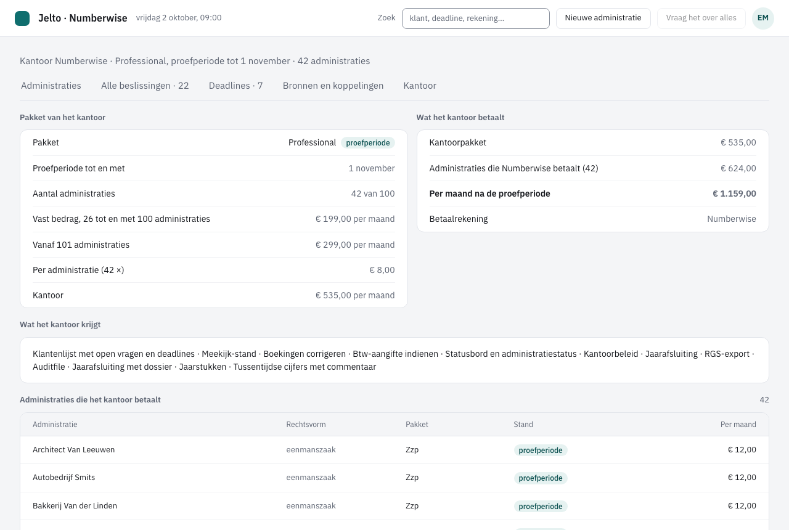Click the € 12,00 amount for Autobedrijf Smits

[742, 478]
